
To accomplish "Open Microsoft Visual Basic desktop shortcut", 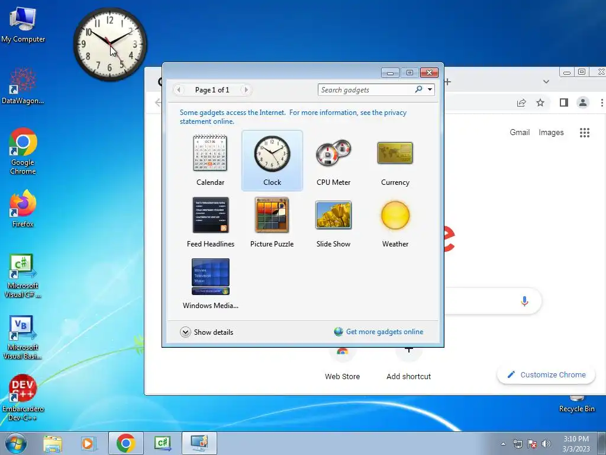I will [x=23, y=338].
